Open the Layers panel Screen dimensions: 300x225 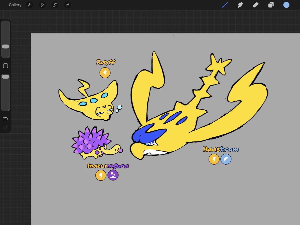[x=271, y=5]
